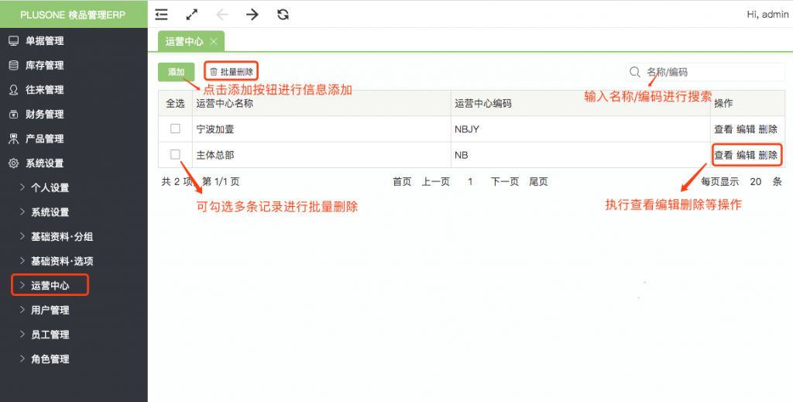The height and width of the screenshot is (402, 793).
Task: Go to 首页 in pagination
Action: [402, 181]
